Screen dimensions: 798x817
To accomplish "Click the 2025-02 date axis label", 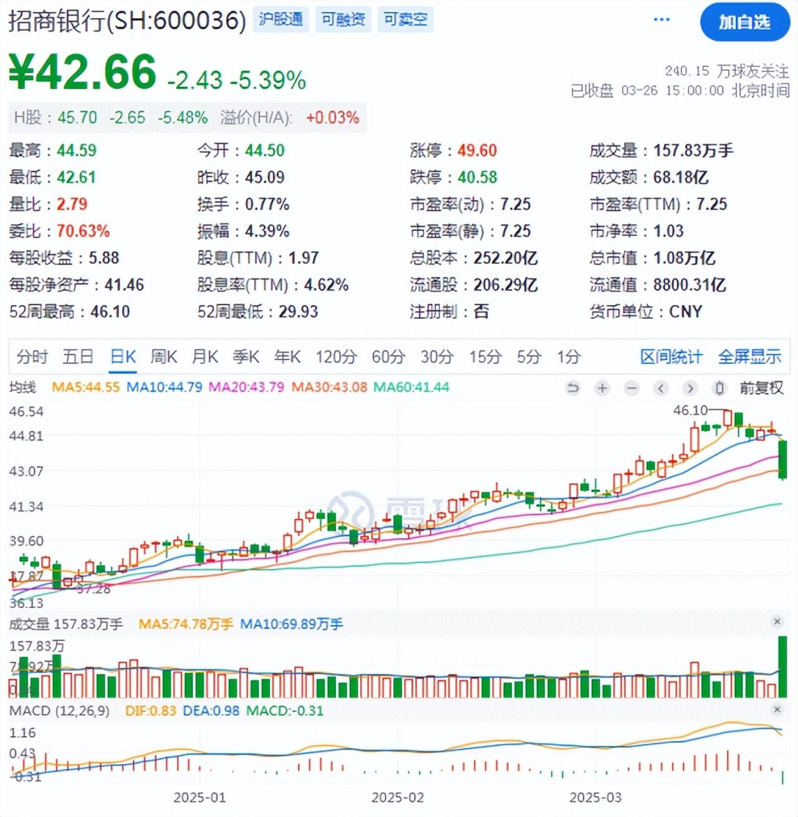I will [397, 797].
